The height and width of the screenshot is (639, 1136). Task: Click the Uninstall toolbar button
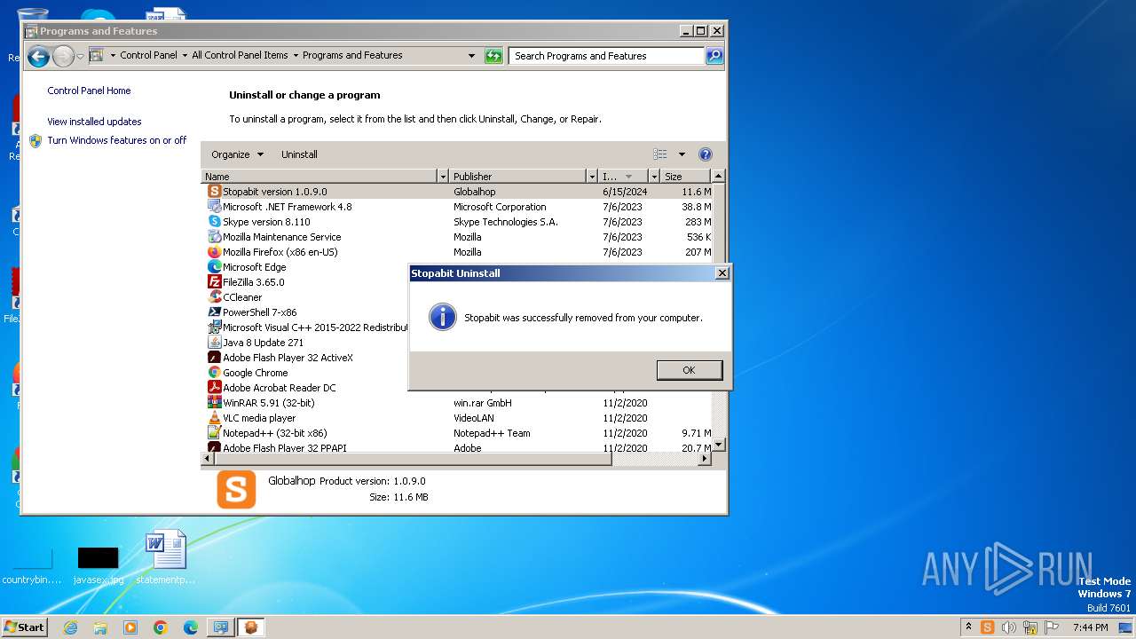coord(299,154)
